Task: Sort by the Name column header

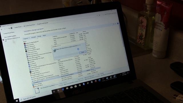Action: (25, 41)
